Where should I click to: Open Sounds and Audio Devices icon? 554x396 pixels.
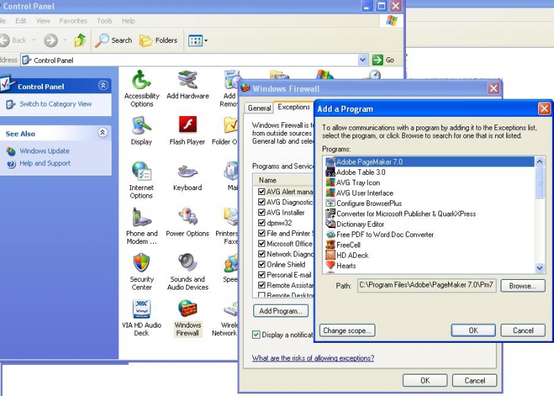[x=187, y=263]
